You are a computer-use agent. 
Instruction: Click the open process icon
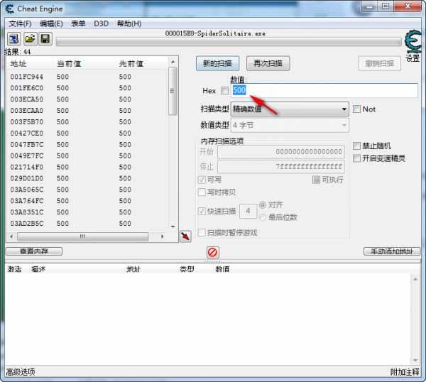pyautogui.click(x=13, y=38)
